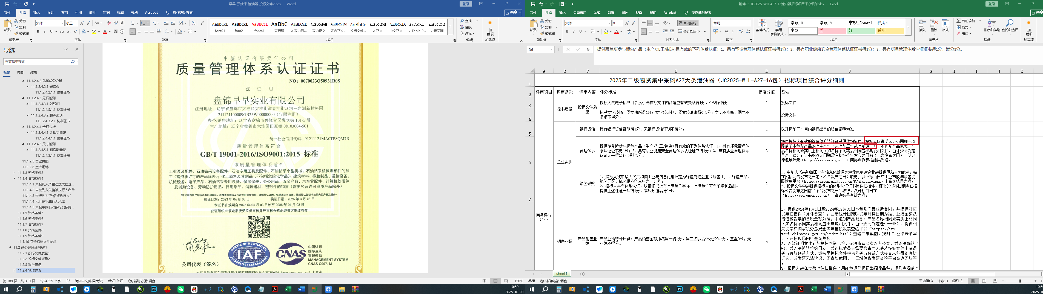The width and height of the screenshot is (1043, 294).
Task: Click Format Painter in Word's clipboard group
Action: 21,34
